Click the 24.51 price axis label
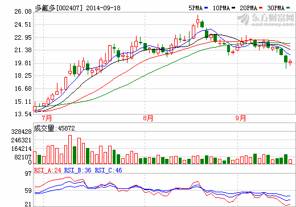Image resolution: width=296 pixels, height=207 pixels. (x=23, y=24)
